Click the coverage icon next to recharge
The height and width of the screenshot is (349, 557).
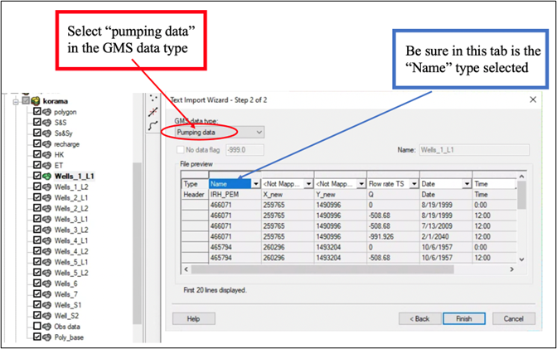click(x=47, y=144)
